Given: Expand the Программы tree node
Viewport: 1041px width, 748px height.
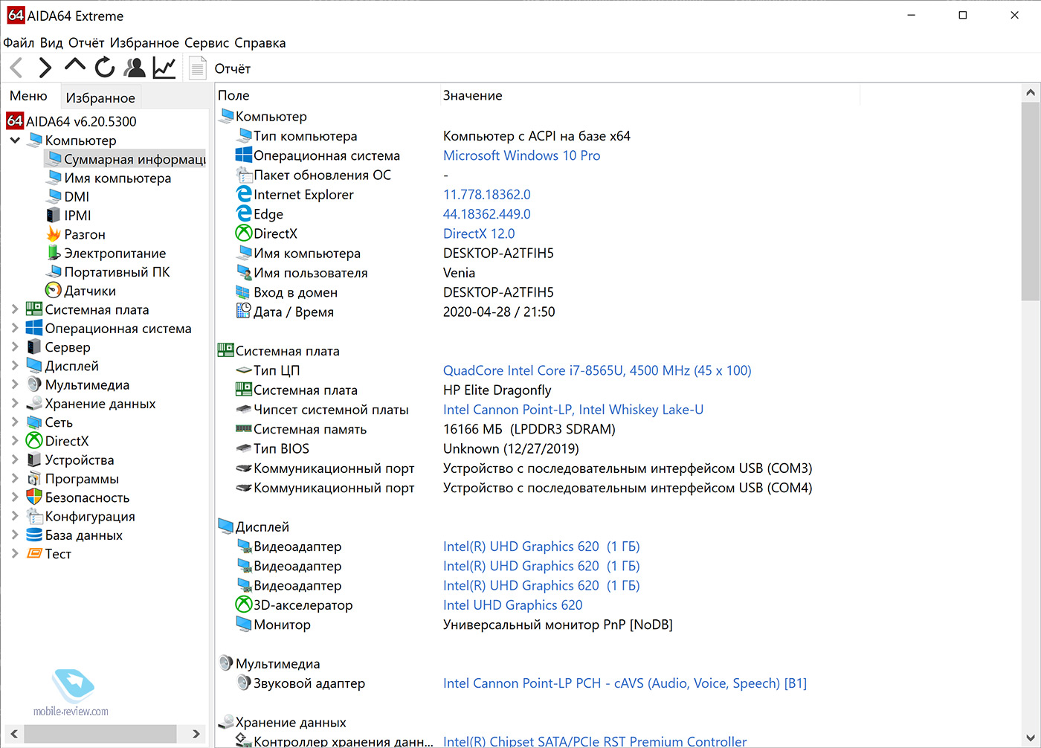Looking at the screenshot, I should point(15,478).
